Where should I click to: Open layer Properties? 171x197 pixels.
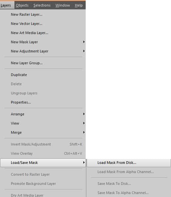(43, 102)
